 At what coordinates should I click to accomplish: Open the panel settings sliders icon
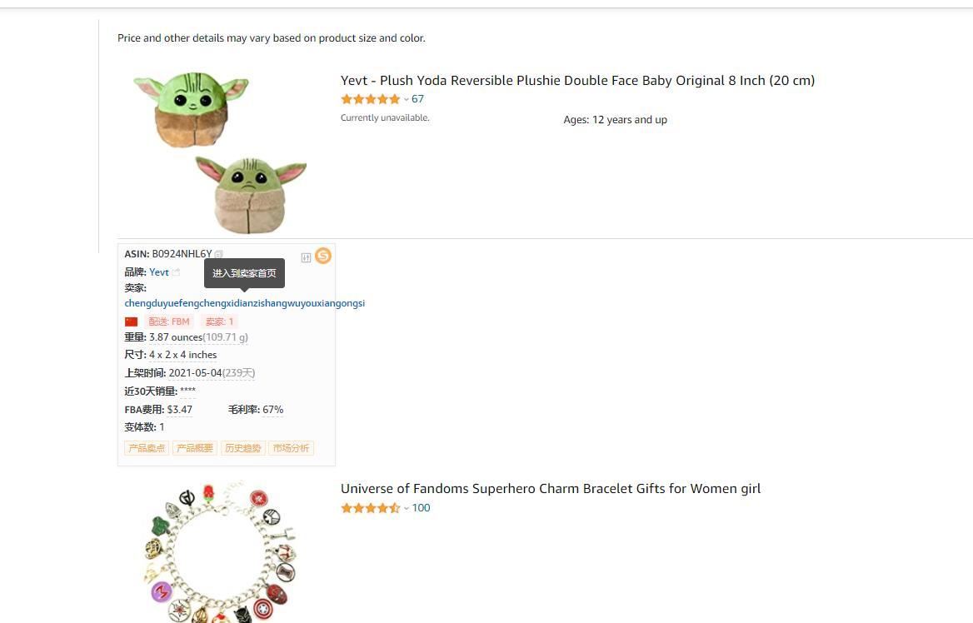(x=306, y=257)
